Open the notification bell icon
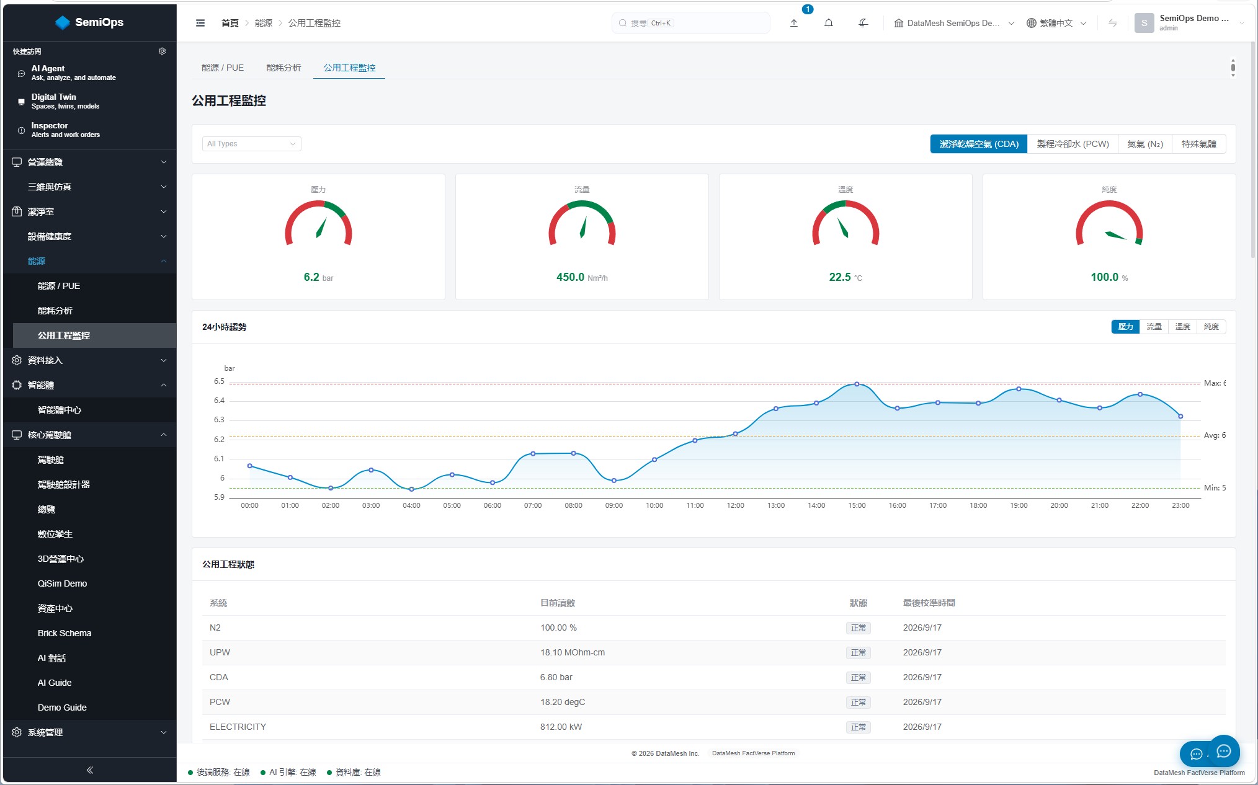The width and height of the screenshot is (1258, 785). coord(829,23)
